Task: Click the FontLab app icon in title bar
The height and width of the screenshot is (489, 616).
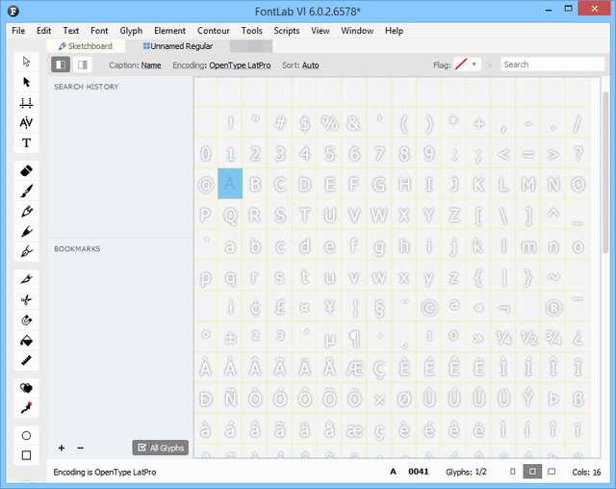Action: [13, 11]
